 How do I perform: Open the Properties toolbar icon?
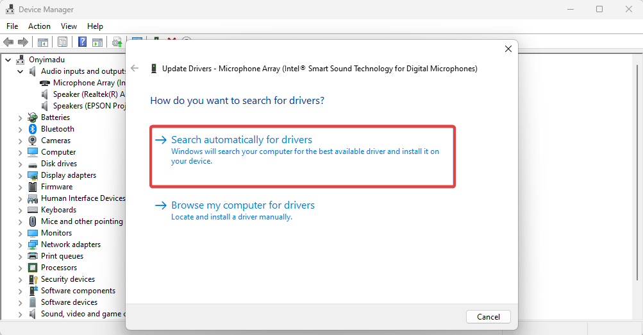(x=62, y=42)
